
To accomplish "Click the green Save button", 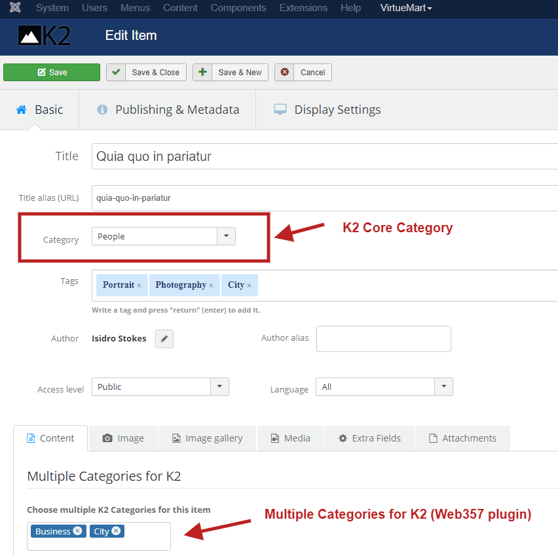I will point(52,72).
